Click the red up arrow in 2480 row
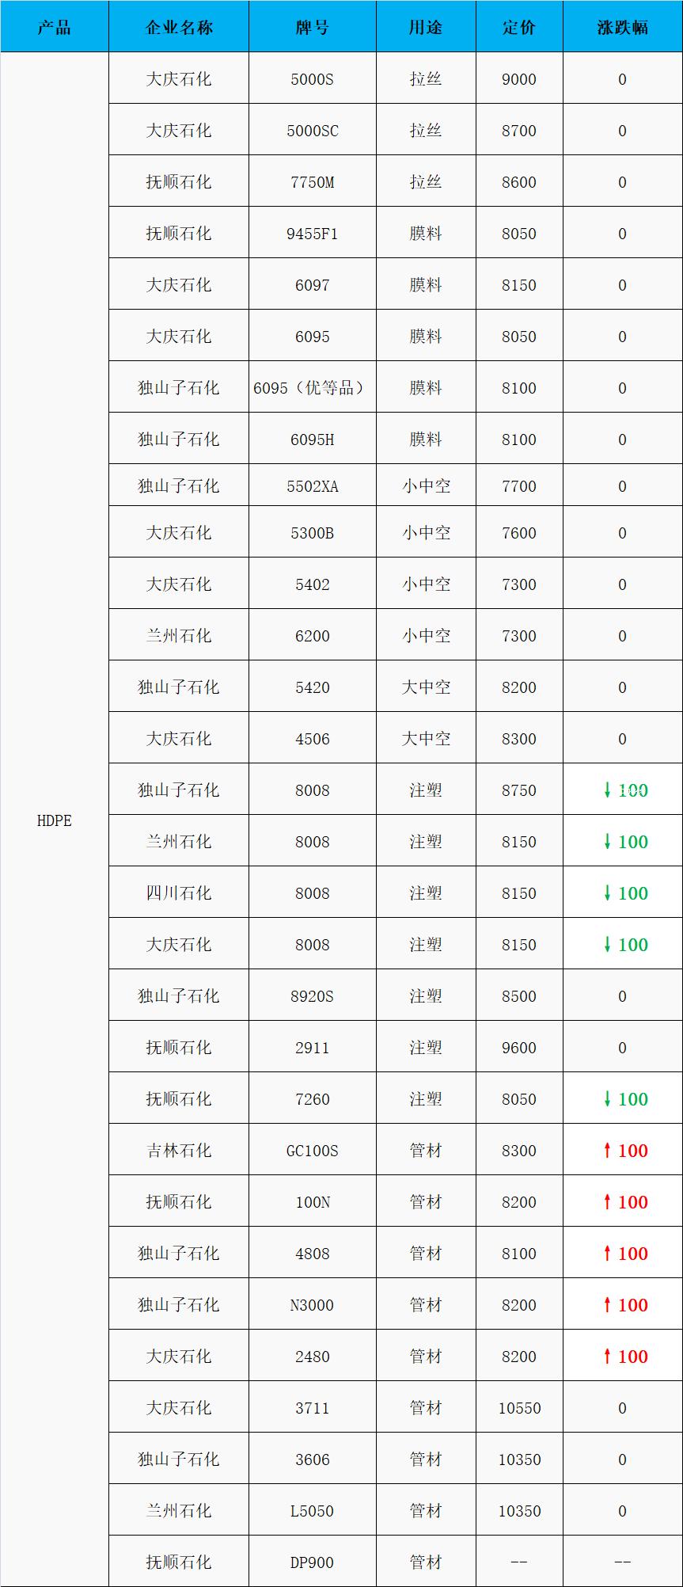Image resolution: width=683 pixels, height=1587 pixels. (607, 1356)
